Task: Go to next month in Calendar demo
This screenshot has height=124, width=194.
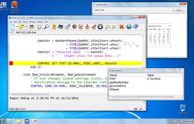Action: coord(169,26)
